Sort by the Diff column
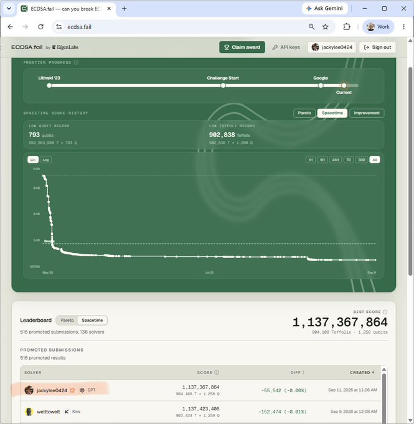The image size is (414, 424). point(298,373)
